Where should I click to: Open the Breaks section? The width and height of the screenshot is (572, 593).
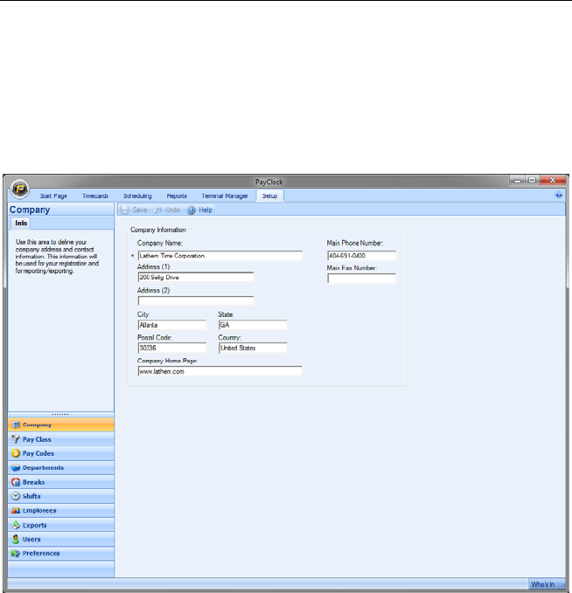click(x=61, y=482)
